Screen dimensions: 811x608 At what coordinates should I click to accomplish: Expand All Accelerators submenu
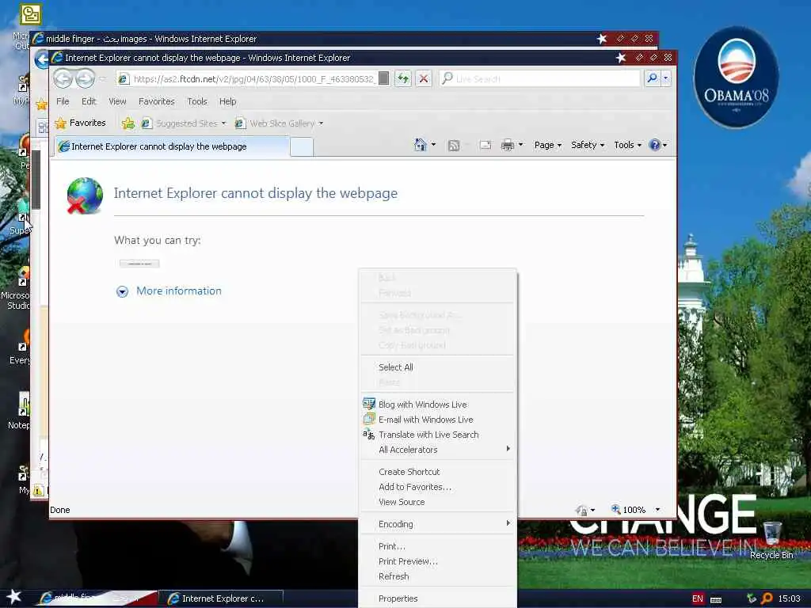(437, 450)
